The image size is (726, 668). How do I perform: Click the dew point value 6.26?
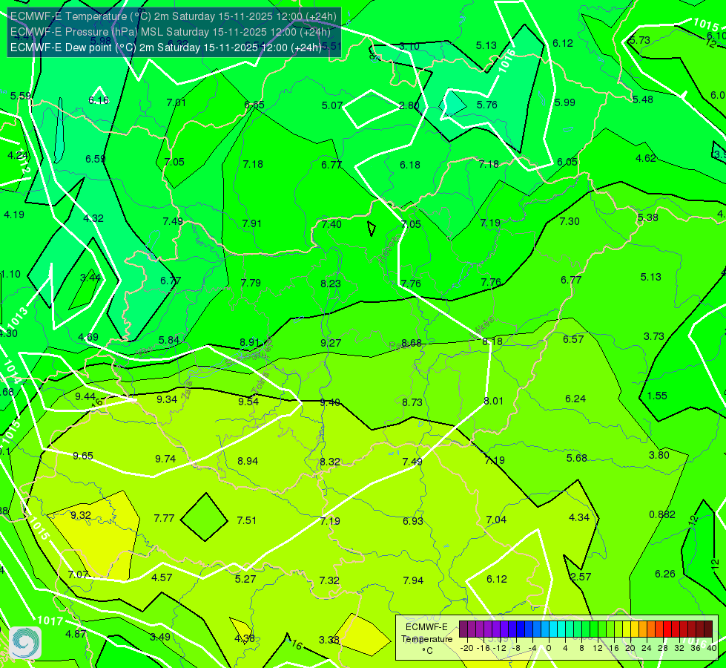tap(665, 574)
